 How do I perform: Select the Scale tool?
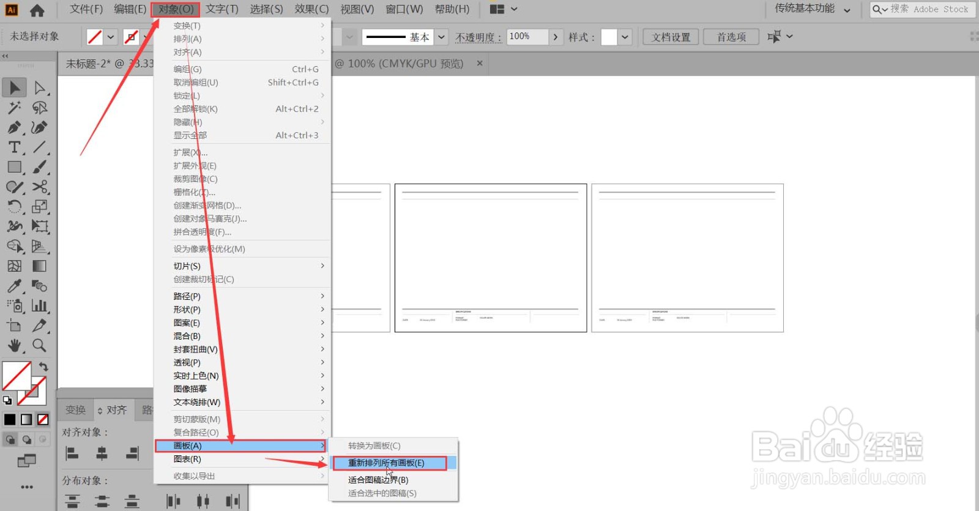tap(40, 206)
